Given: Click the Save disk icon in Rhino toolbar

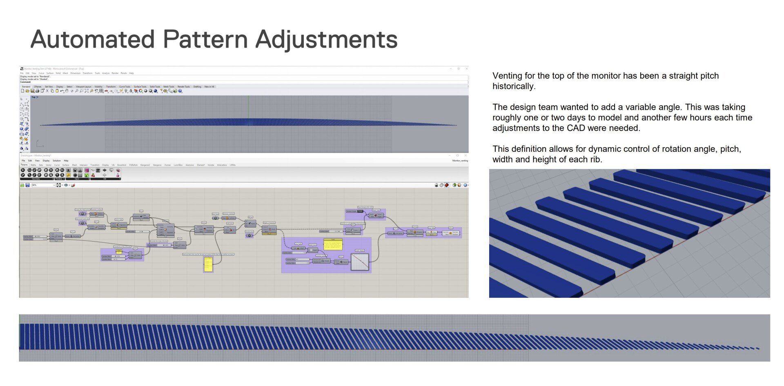Looking at the screenshot, I should click(x=32, y=91).
